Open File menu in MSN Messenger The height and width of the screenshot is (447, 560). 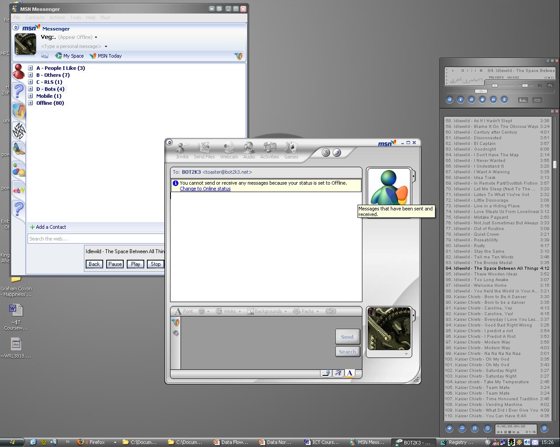tap(17, 17)
